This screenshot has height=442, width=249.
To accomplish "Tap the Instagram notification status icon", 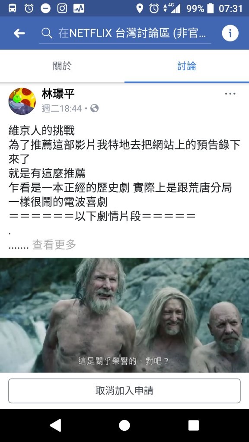I will [x=62, y=8].
